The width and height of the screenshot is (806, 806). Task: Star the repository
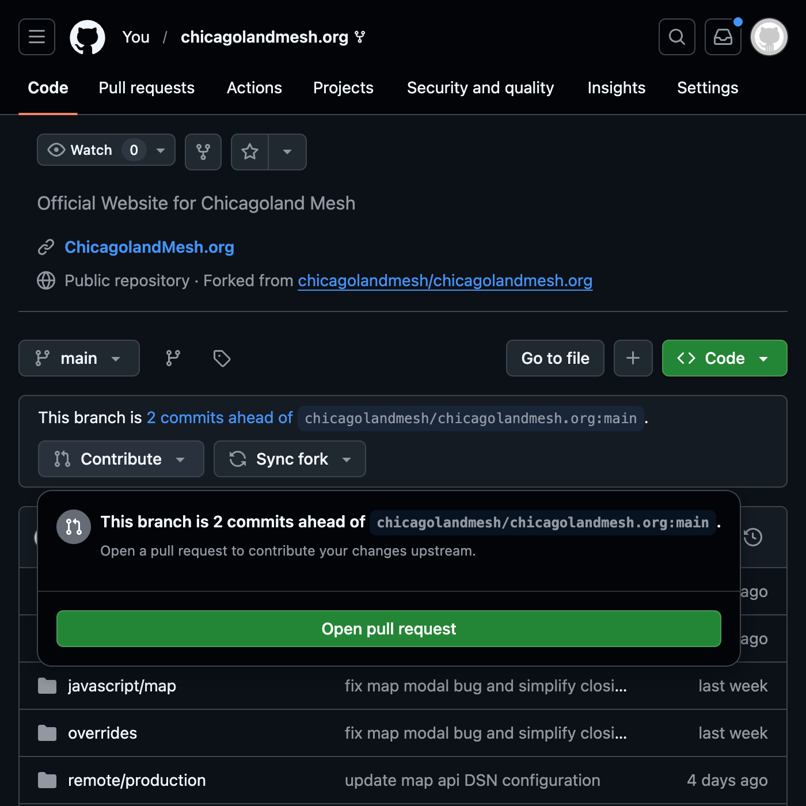tap(249, 151)
